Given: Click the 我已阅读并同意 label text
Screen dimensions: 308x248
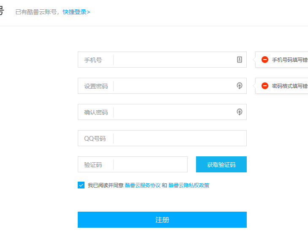Looking at the screenshot, I should [x=106, y=185].
